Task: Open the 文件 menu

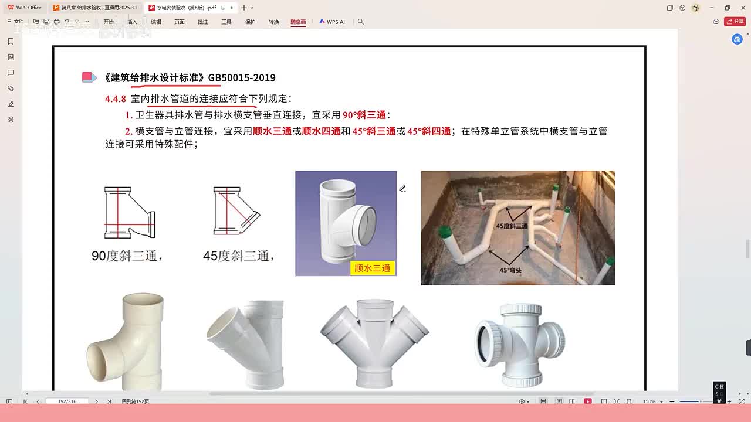Action: (x=15, y=22)
